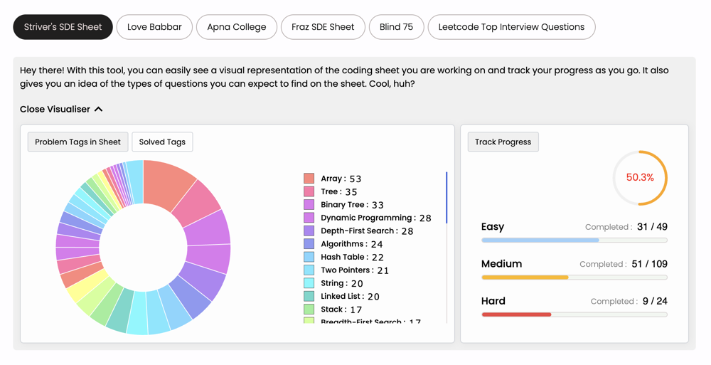The height and width of the screenshot is (365, 711).
Task: Click the tag legend scrollbar
Action: click(x=447, y=198)
